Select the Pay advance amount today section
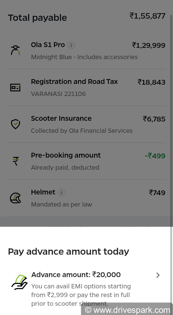 click(x=69, y=251)
